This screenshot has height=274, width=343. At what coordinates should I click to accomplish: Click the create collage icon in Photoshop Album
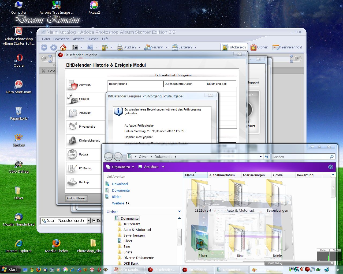coord(105,47)
